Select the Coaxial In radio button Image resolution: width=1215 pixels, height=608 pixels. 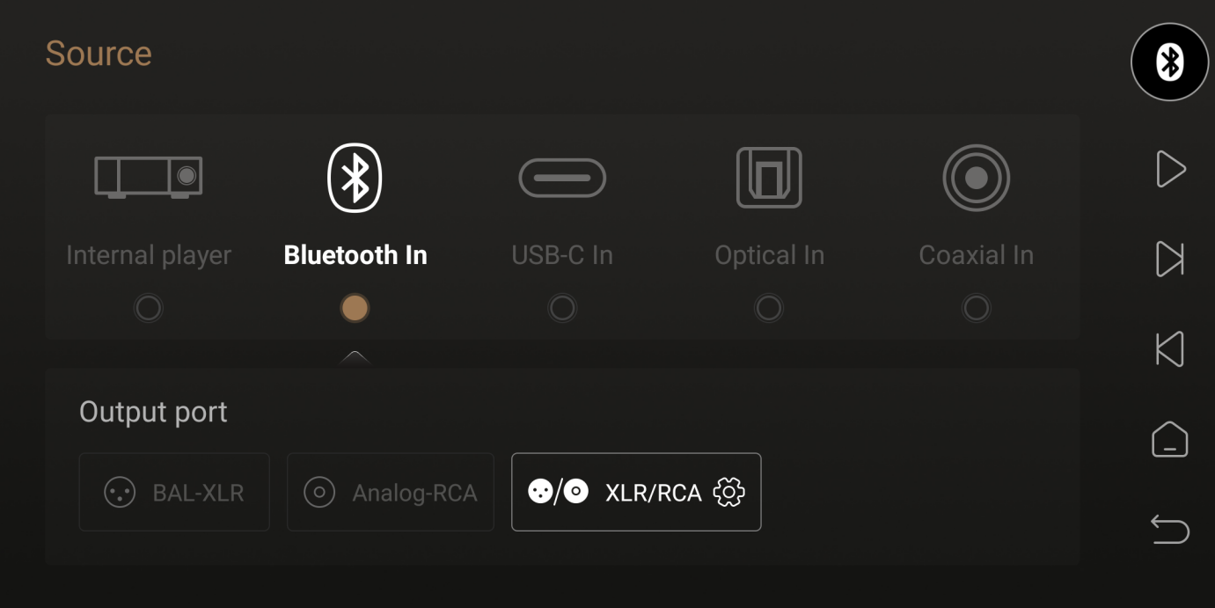pos(976,308)
